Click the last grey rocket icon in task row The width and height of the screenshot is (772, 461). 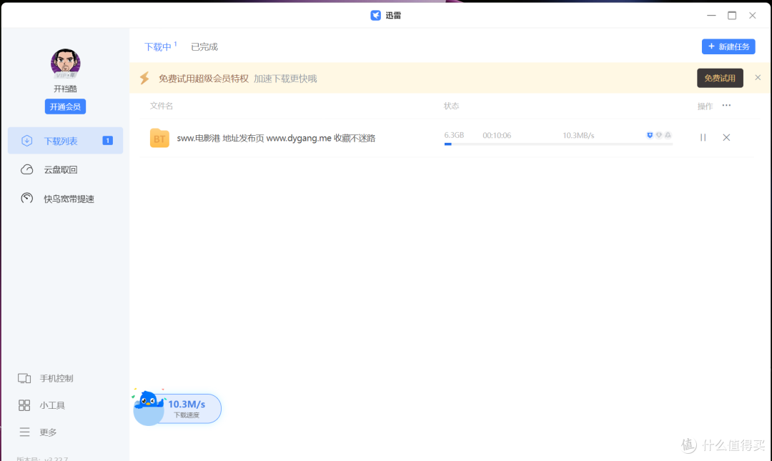[668, 135]
